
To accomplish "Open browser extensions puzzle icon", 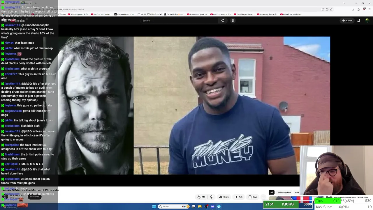I will pos(358,9).
